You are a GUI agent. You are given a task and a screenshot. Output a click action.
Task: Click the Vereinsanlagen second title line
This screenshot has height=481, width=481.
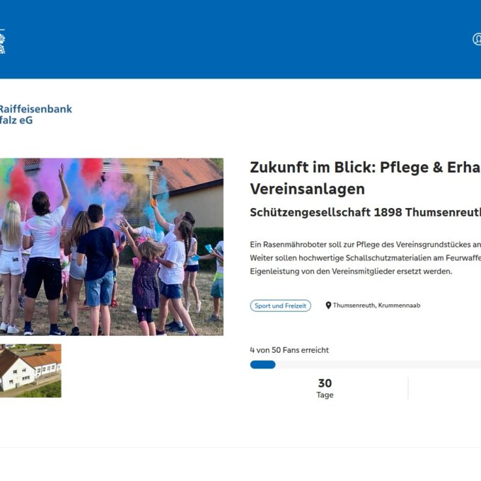coord(308,189)
